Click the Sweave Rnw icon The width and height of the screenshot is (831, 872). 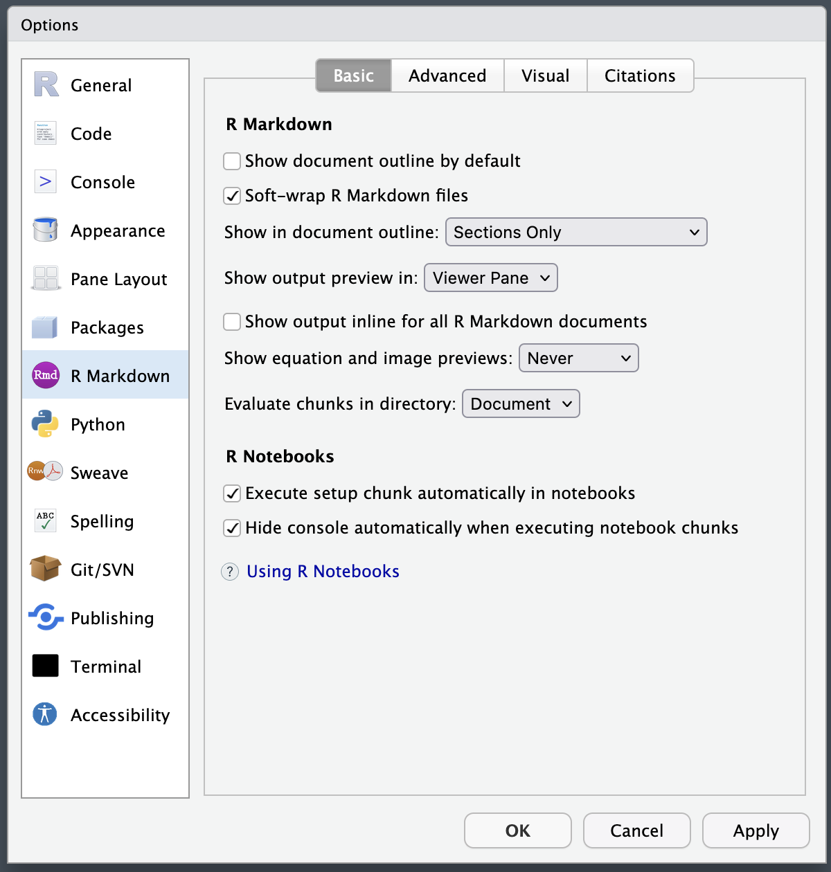[x=46, y=472]
